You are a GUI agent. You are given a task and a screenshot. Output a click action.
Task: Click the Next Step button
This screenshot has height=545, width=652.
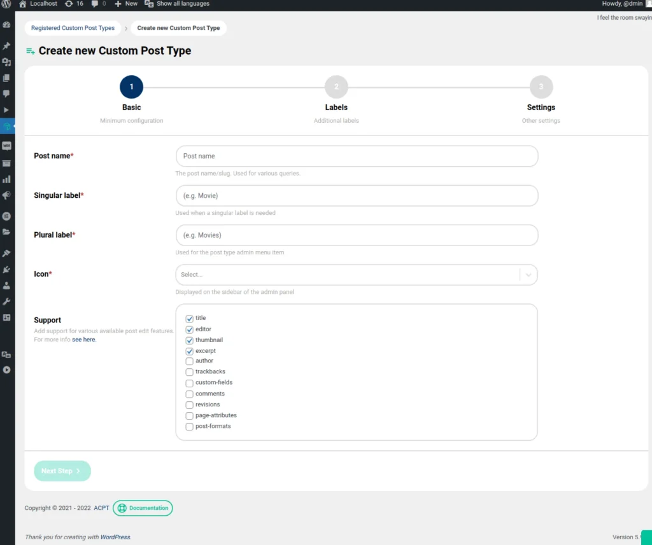point(62,471)
